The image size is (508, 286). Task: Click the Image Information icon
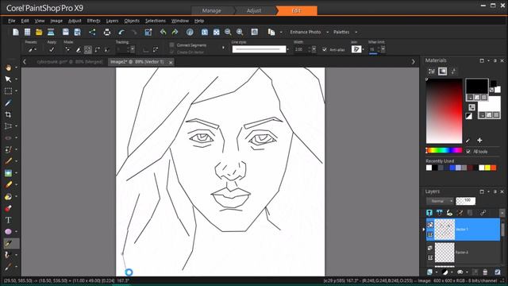click(x=190, y=32)
